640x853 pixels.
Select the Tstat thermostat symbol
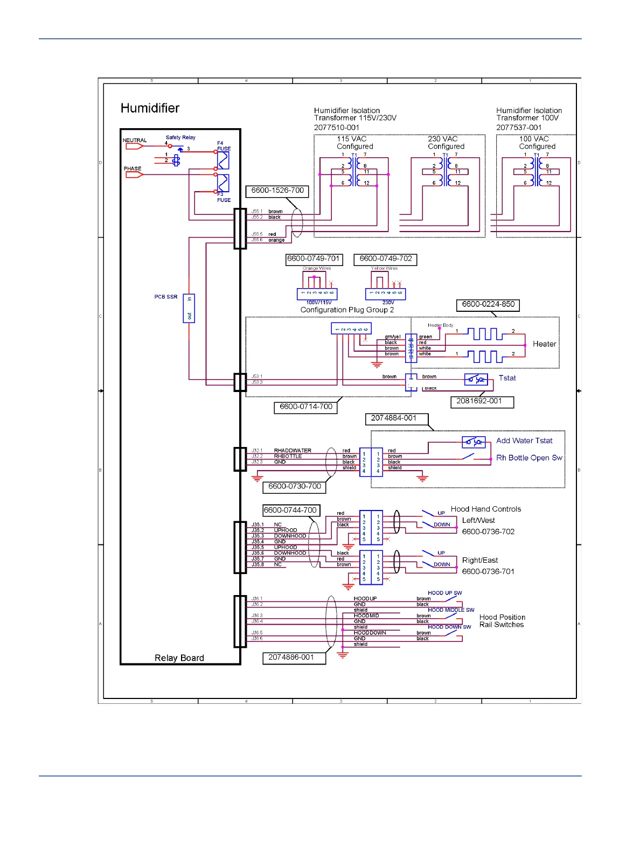tap(476, 380)
